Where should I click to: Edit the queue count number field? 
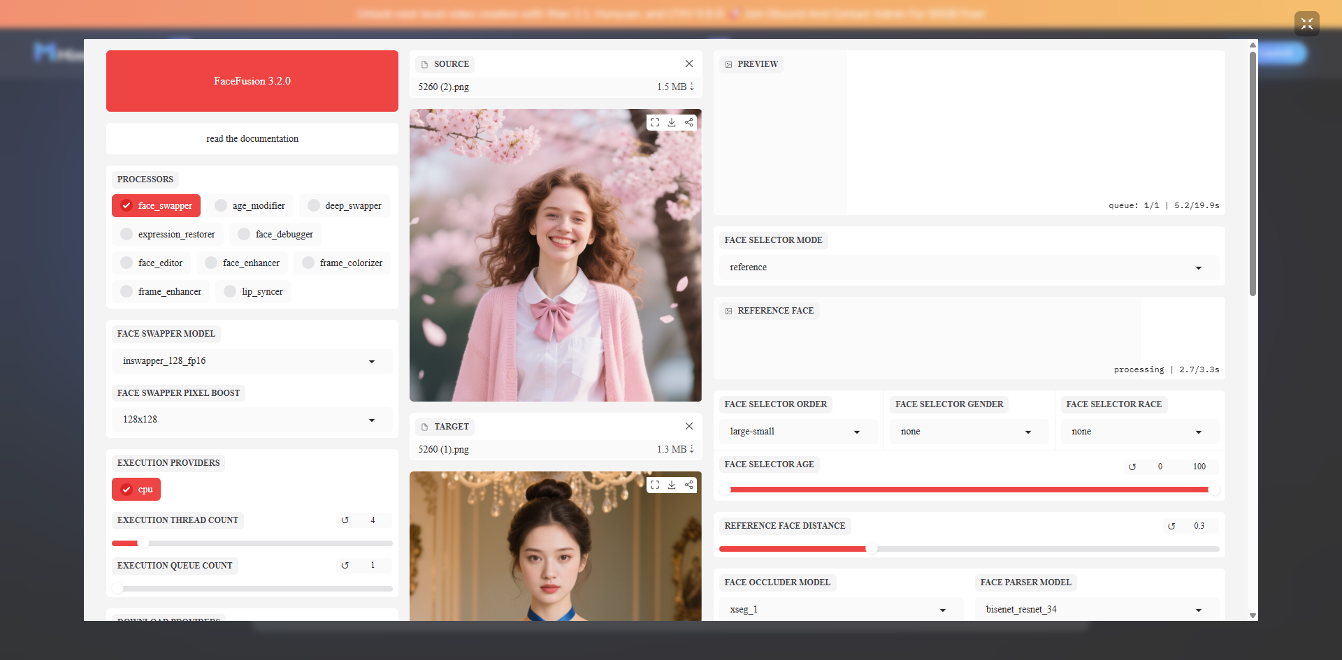click(373, 566)
